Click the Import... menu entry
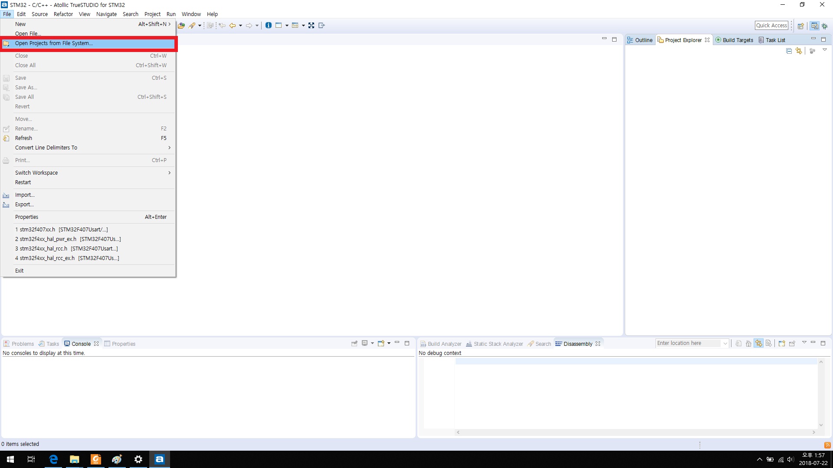The width and height of the screenshot is (833, 468). [x=25, y=195]
